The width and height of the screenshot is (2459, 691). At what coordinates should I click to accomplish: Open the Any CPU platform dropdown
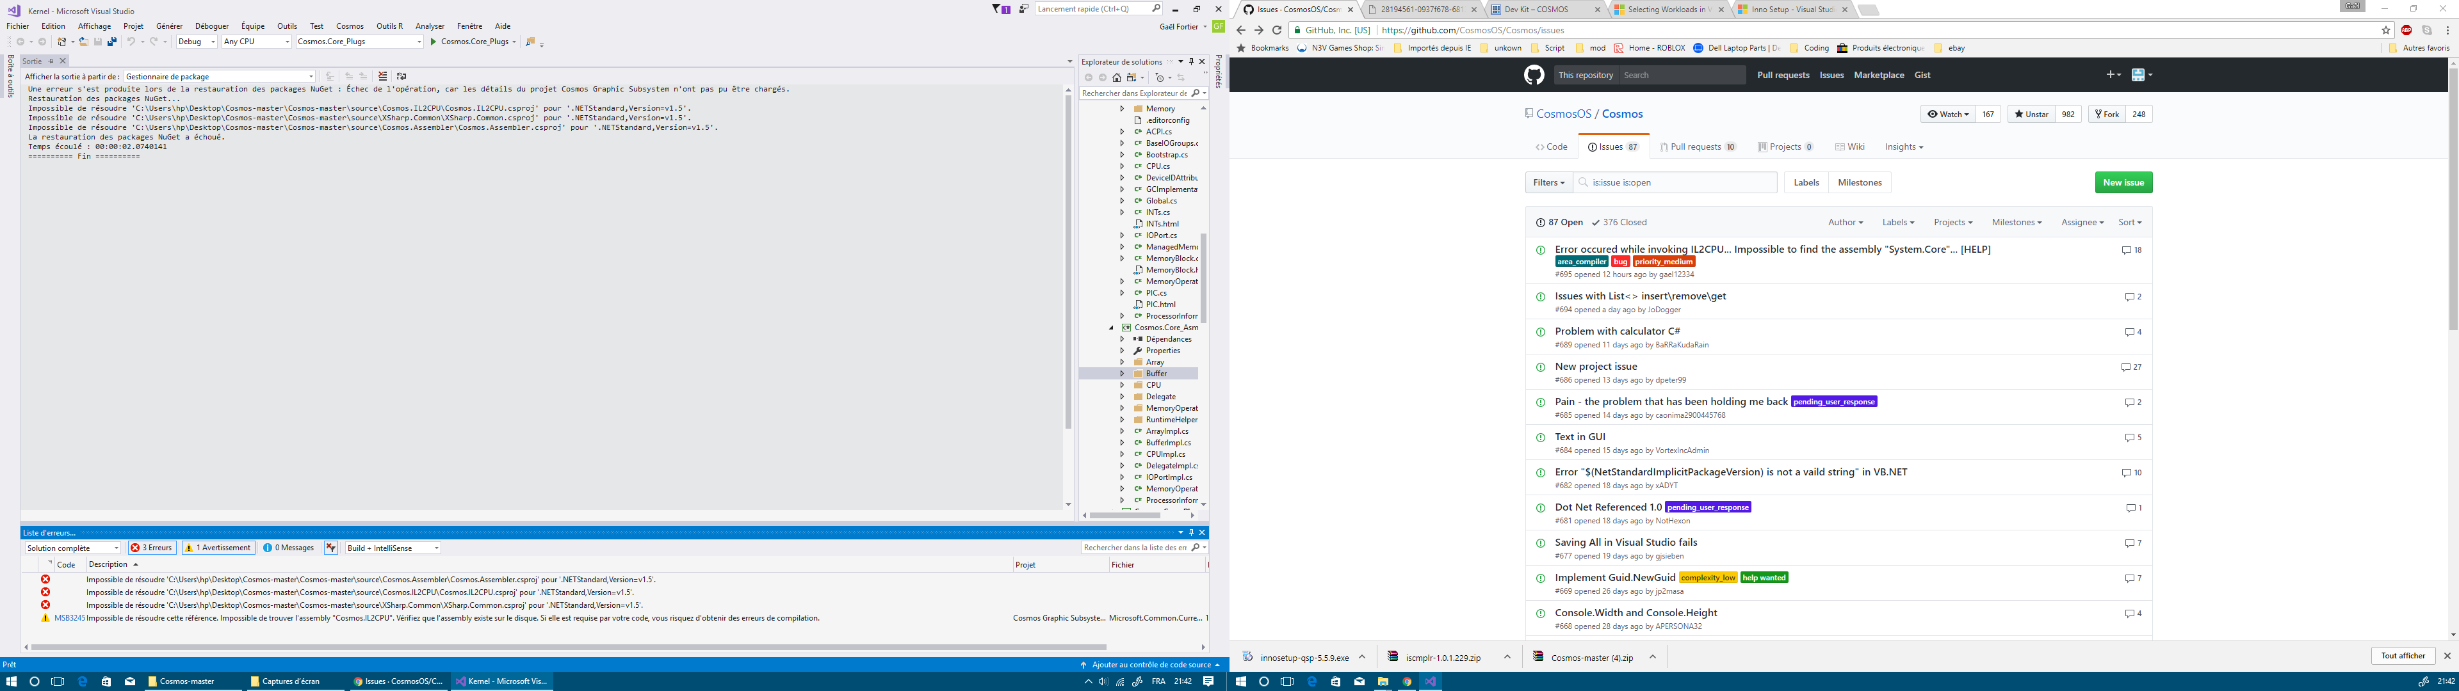pyautogui.click(x=257, y=42)
